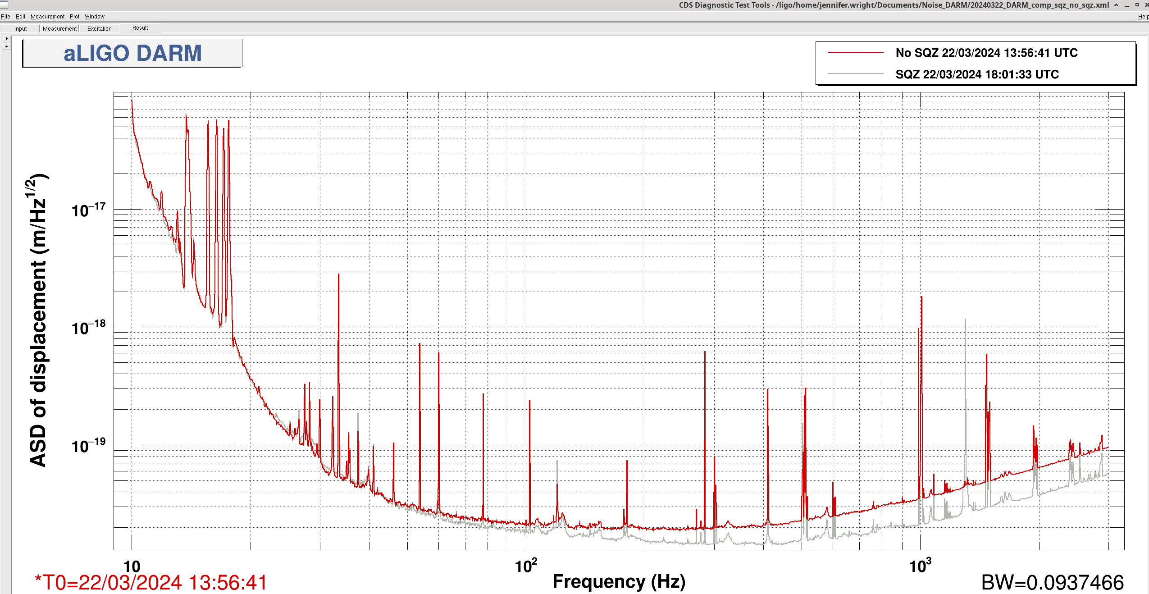Screen dimensions: 1149x594
Task: Open the Window menu
Action: pyautogui.click(x=95, y=17)
